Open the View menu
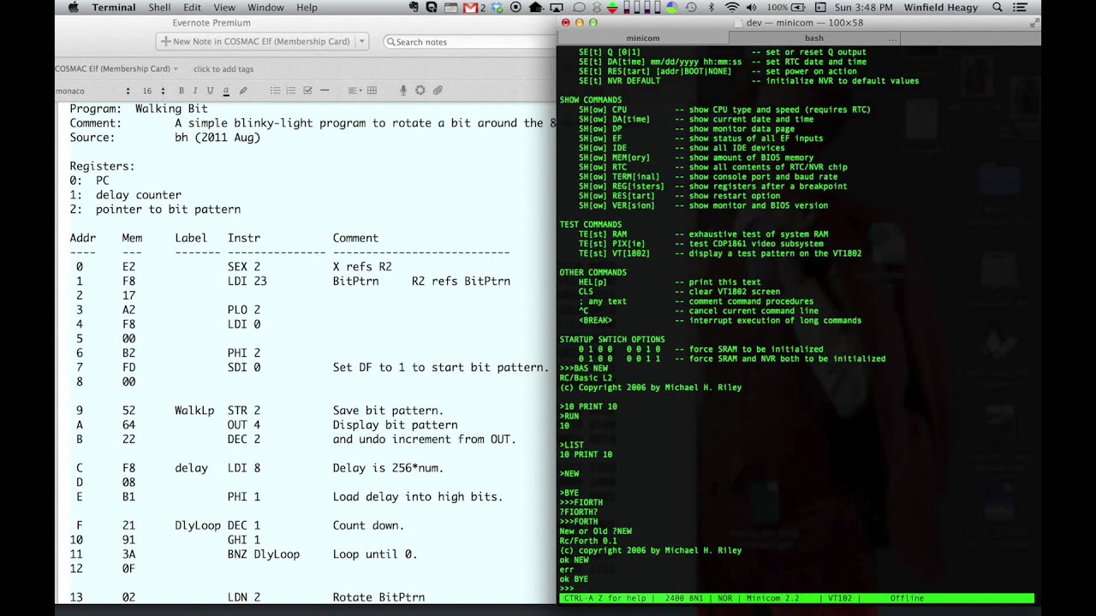The width and height of the screenshot is (1096, 616). [x=224, y=8]
